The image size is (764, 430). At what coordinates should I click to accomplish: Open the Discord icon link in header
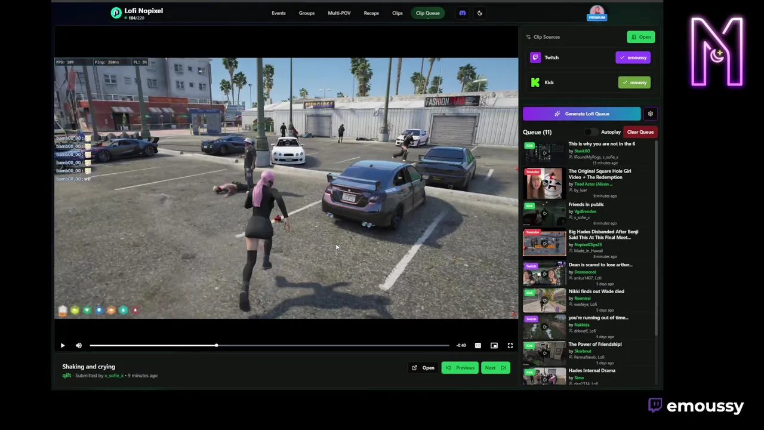463,13
